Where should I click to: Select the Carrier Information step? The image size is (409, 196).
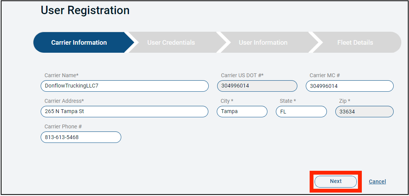tap(79, 42)
